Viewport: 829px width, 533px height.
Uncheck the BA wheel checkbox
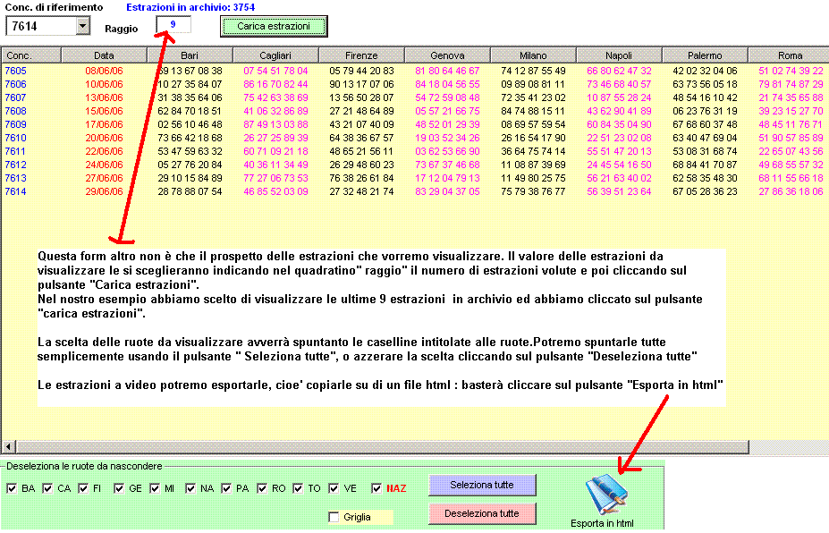pyautogui.click(x=12, y=488)
